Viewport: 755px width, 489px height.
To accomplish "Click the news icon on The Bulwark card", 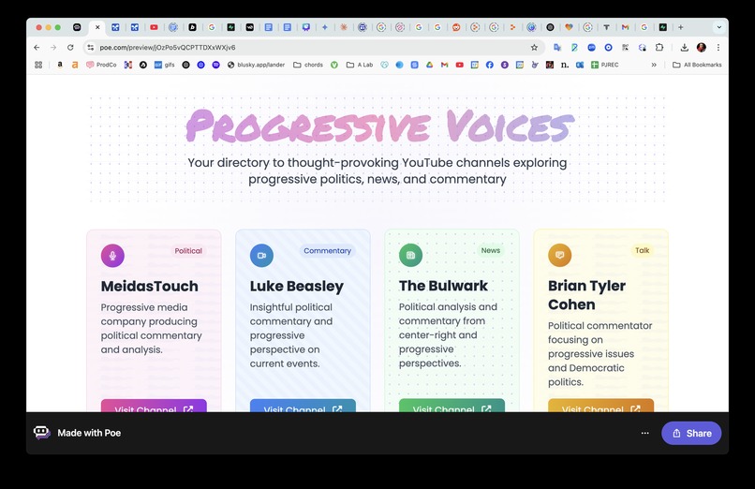I will pyautogui.click(x=410, y=255).
